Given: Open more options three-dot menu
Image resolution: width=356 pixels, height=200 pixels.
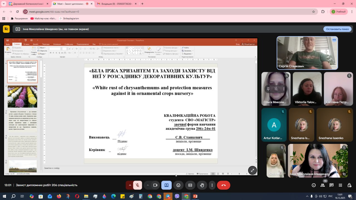Looking at the screenshot, I should [212, 185].
